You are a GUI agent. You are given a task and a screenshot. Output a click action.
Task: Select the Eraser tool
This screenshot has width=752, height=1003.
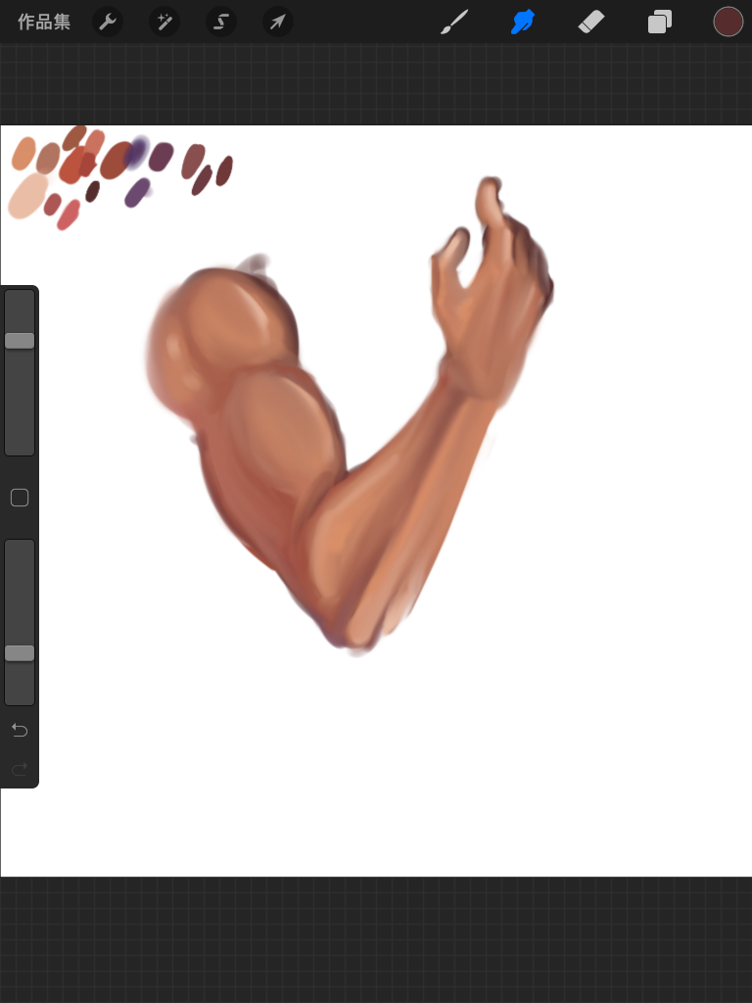(x=591, y=23)
